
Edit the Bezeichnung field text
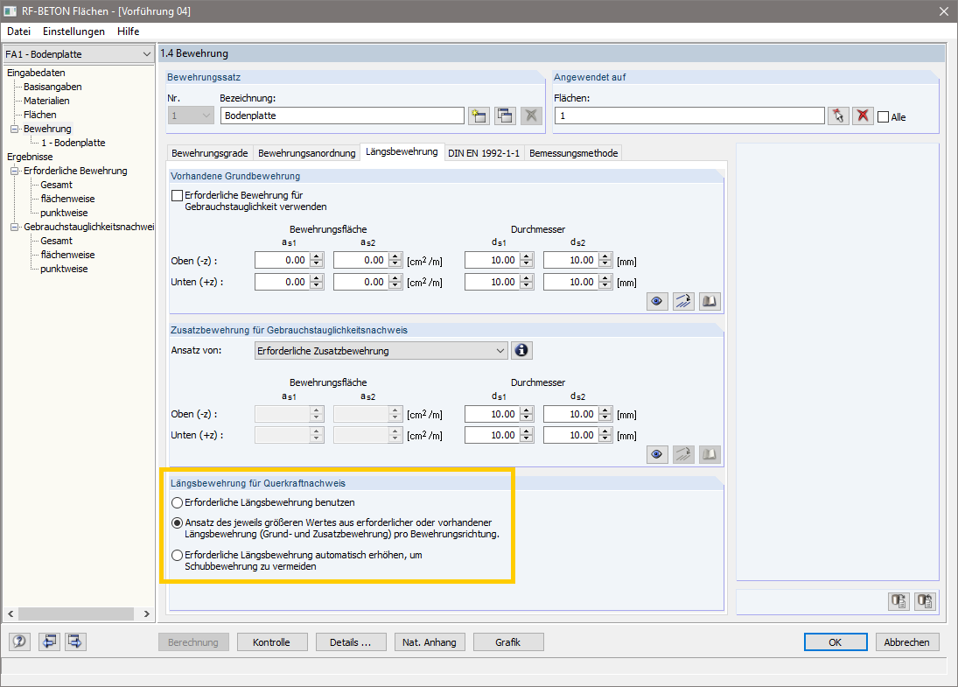point(341,115)
